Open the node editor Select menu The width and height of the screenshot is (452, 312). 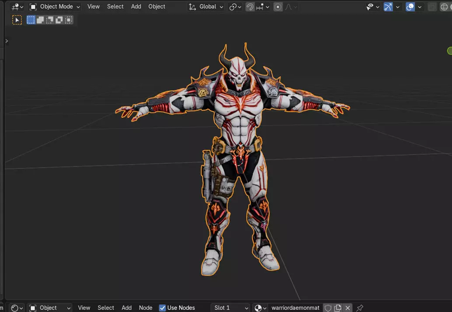coord(106,308)
